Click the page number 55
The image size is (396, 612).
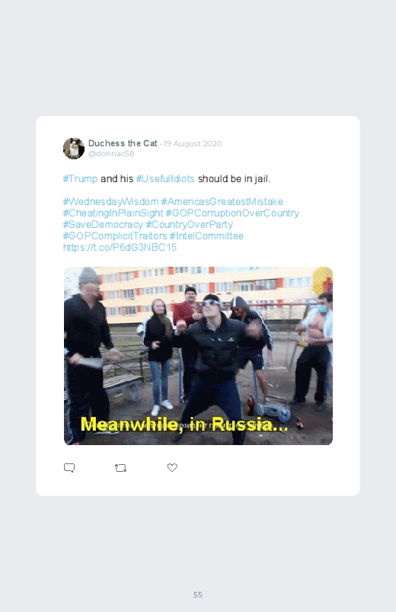coord(198,594)
